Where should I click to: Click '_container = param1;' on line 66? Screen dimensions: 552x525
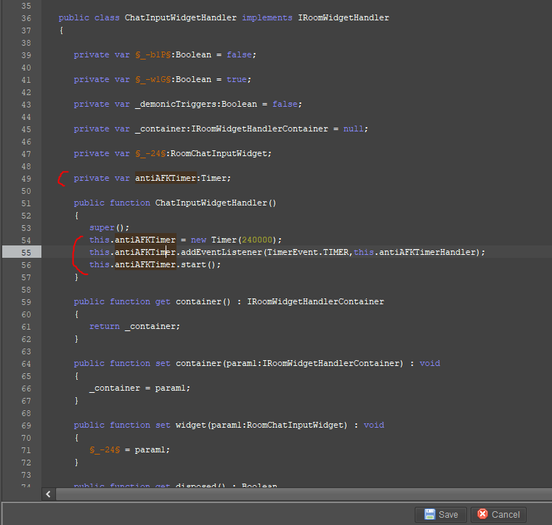[x=139, y=388]
